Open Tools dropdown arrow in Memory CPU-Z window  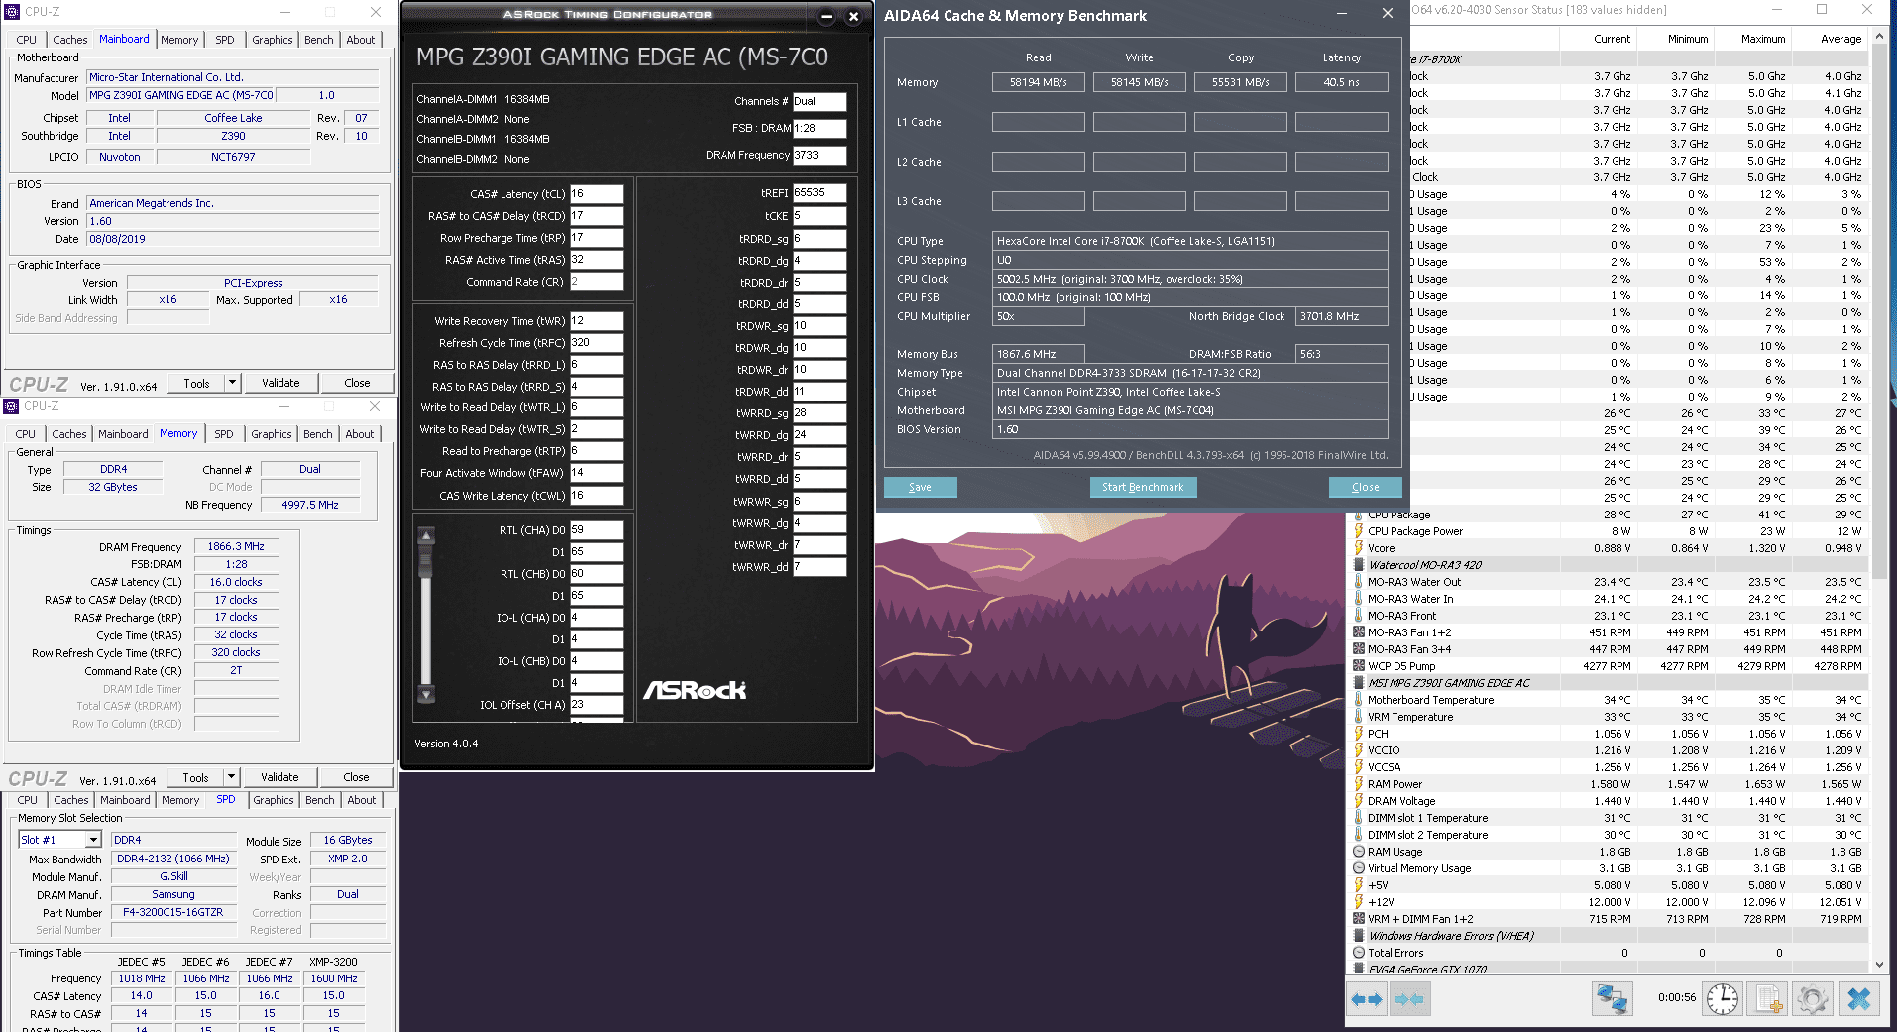pos(231,777)
